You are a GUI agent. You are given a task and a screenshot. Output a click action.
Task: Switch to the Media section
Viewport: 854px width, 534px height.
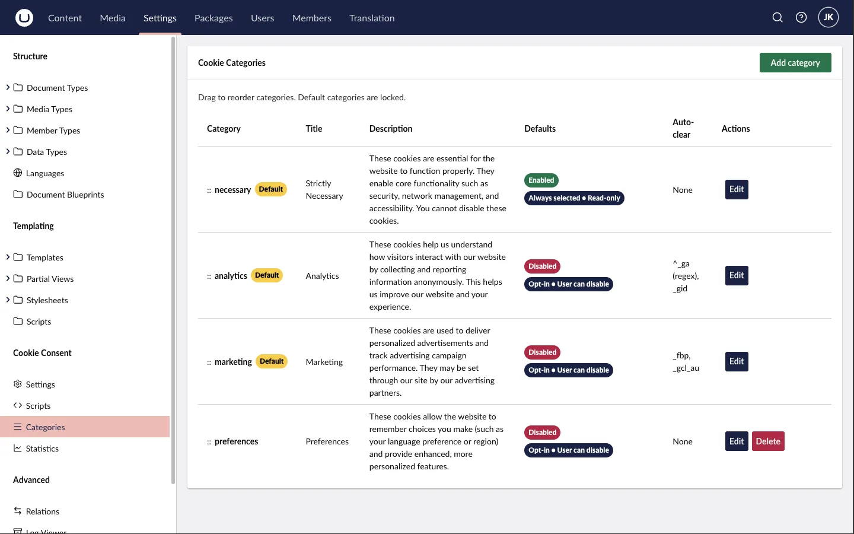point(113,18)
